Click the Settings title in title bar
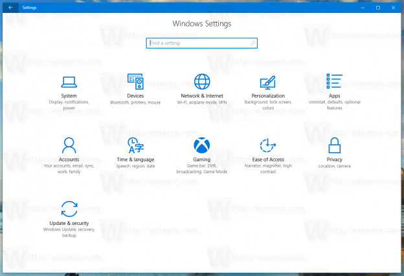This screenshot has width=404, height=276. point(29,8)
